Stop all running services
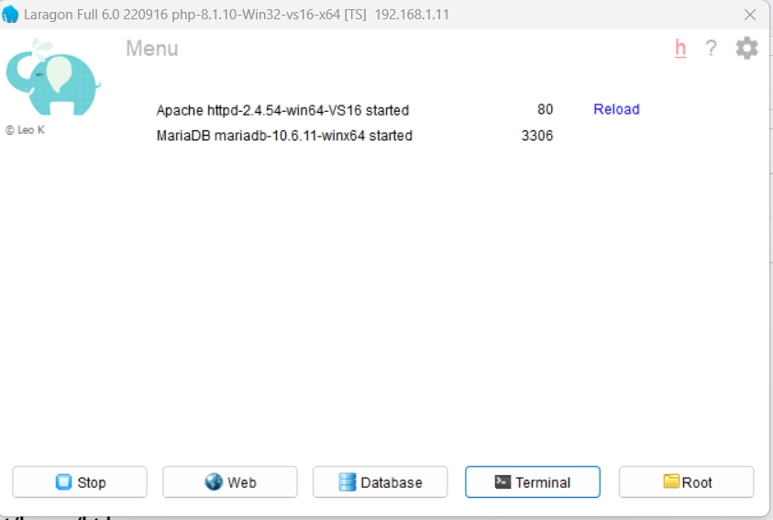The width and height of the screenshot is (773, 520). pos(80,482)
